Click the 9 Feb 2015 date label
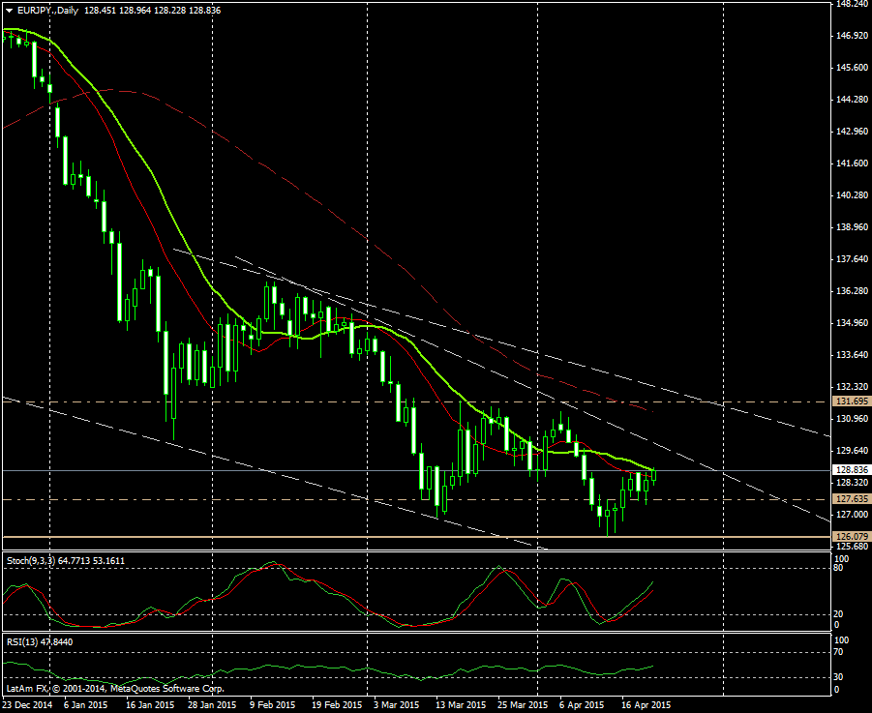The image size is (872, 713). [x=272, y=705]
